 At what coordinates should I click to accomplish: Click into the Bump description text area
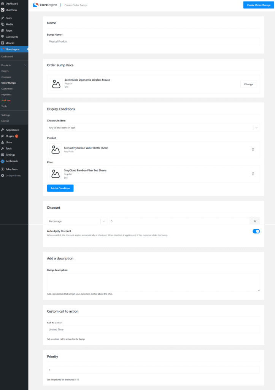[x=153, y=282]
